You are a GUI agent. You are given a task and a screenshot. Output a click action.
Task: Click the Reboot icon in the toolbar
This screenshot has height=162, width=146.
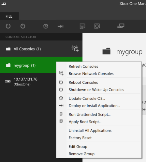[8, 26]
